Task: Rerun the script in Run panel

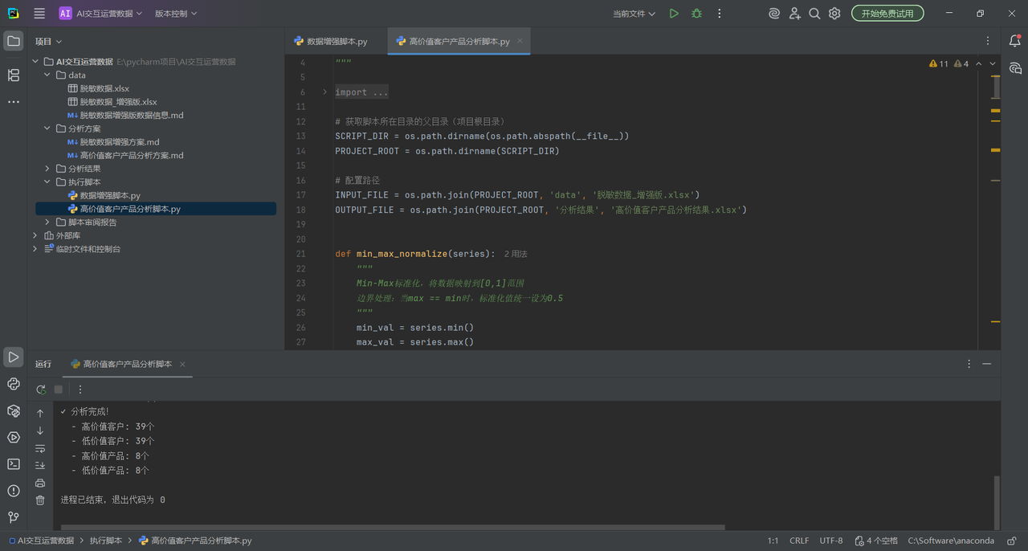Action: click(x=41, y=390)
